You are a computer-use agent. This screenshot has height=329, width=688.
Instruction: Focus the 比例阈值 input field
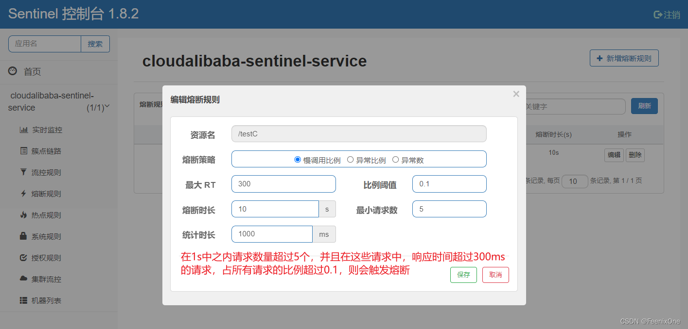(x=449, y=184)
